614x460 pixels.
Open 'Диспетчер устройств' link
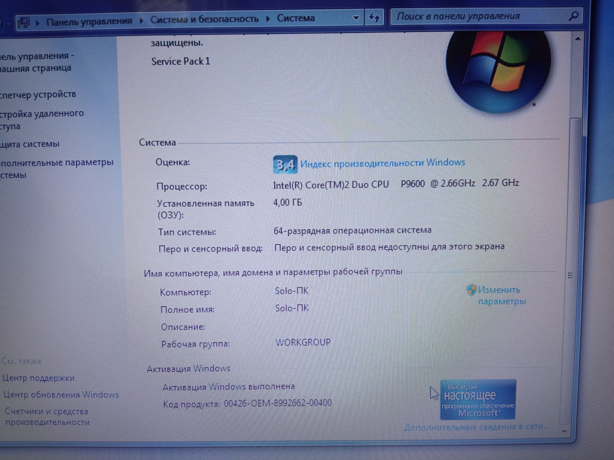(x=38, y=94)
